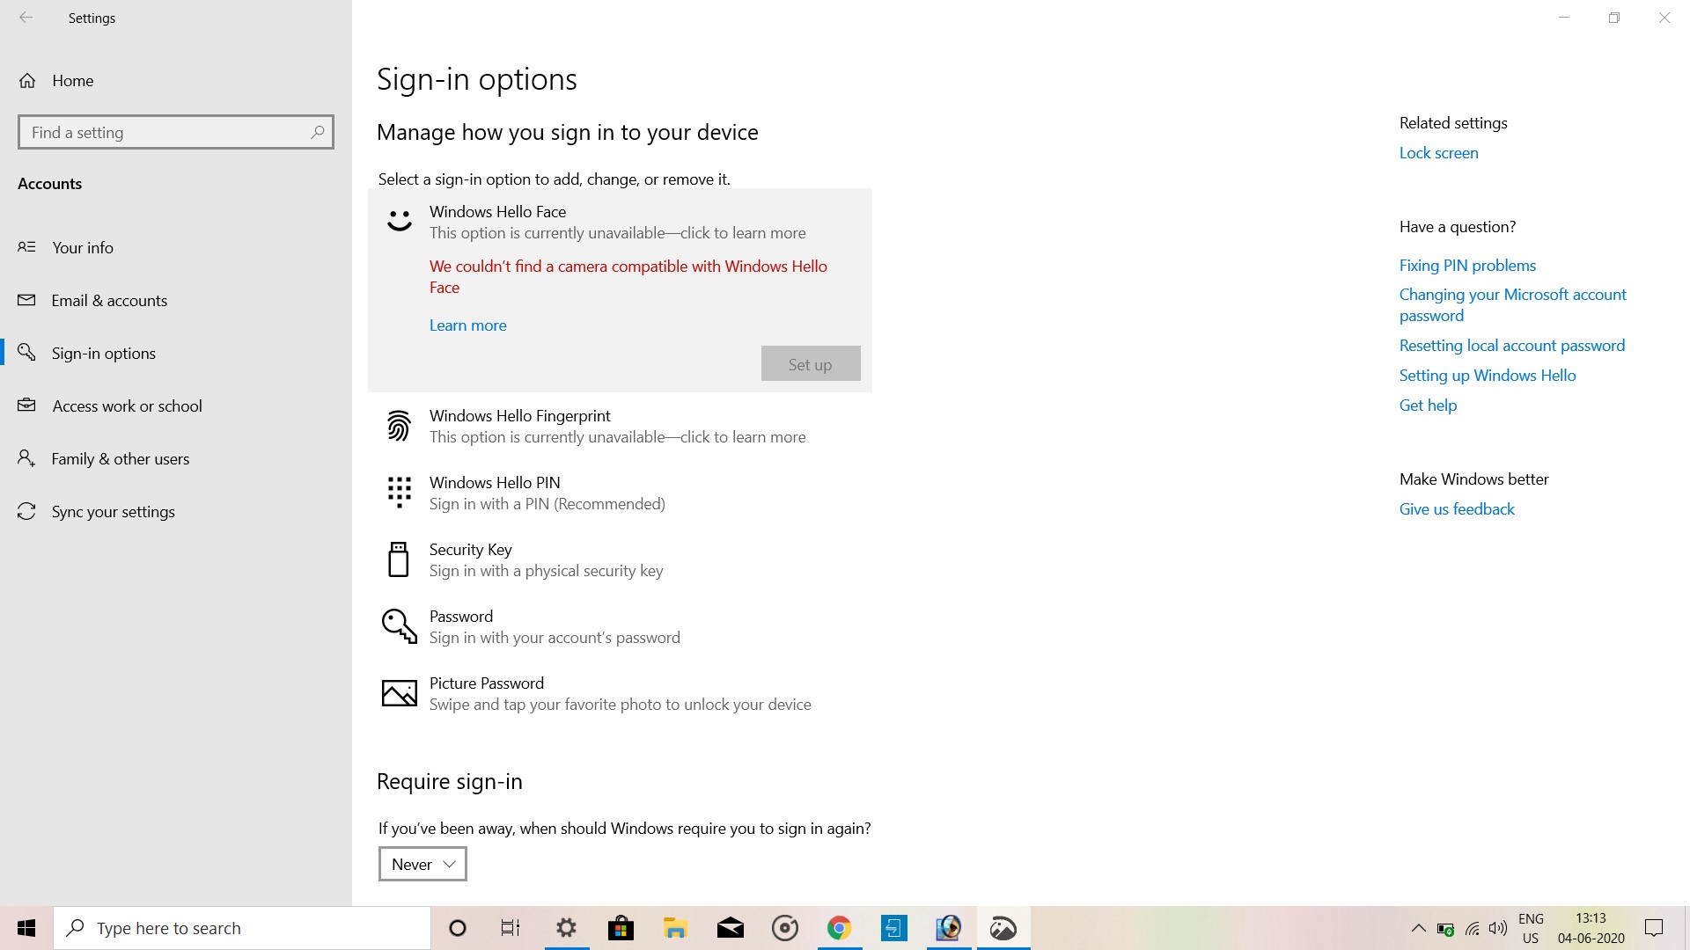Viewport: 1690px width, 950px height.
Task: Expand Security Key sign-in option
Action: click(x=620, y=559)
